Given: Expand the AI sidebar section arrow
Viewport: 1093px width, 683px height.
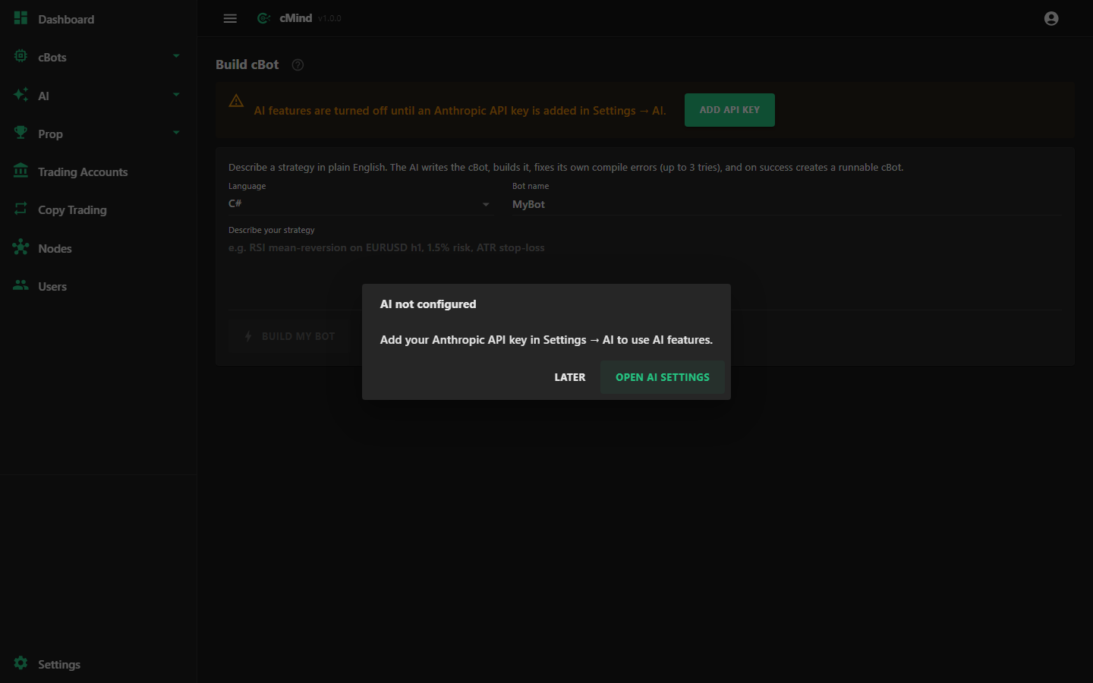Looking at the screenshot, I should [176, 95].
